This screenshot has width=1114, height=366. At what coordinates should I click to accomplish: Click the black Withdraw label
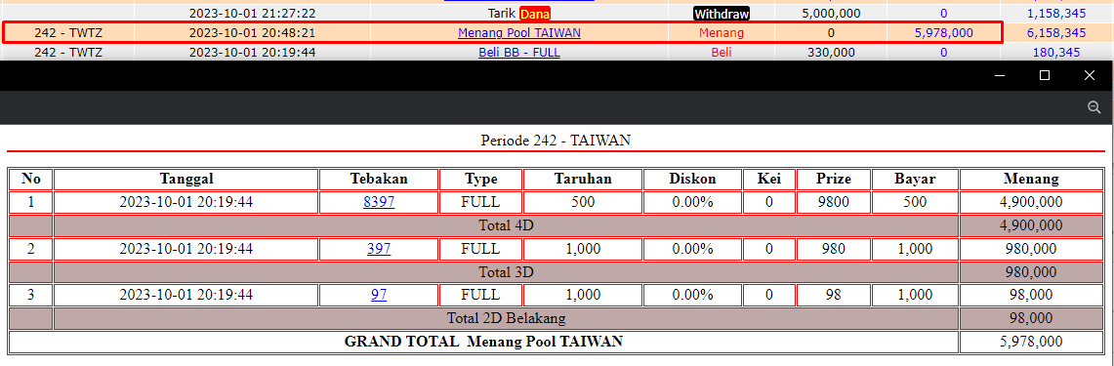[722, 14]
